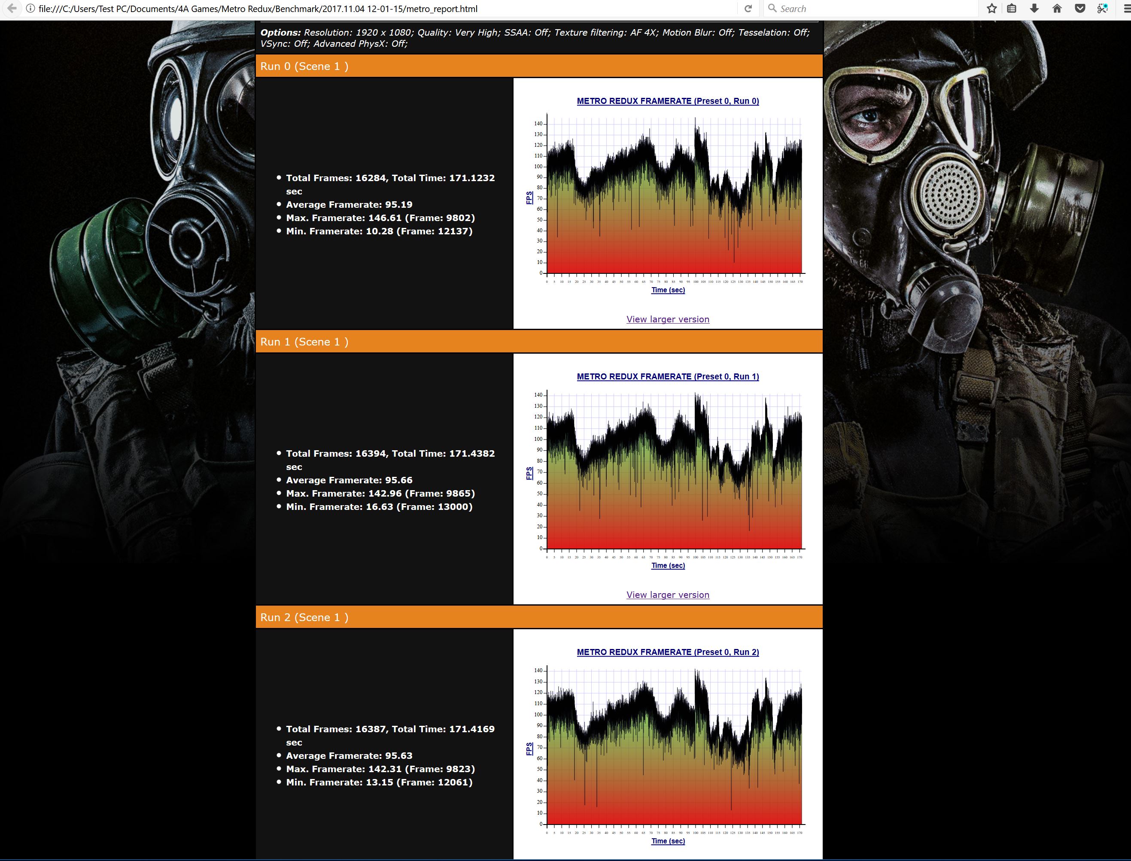Click in the browser Search field

[872, 9]
